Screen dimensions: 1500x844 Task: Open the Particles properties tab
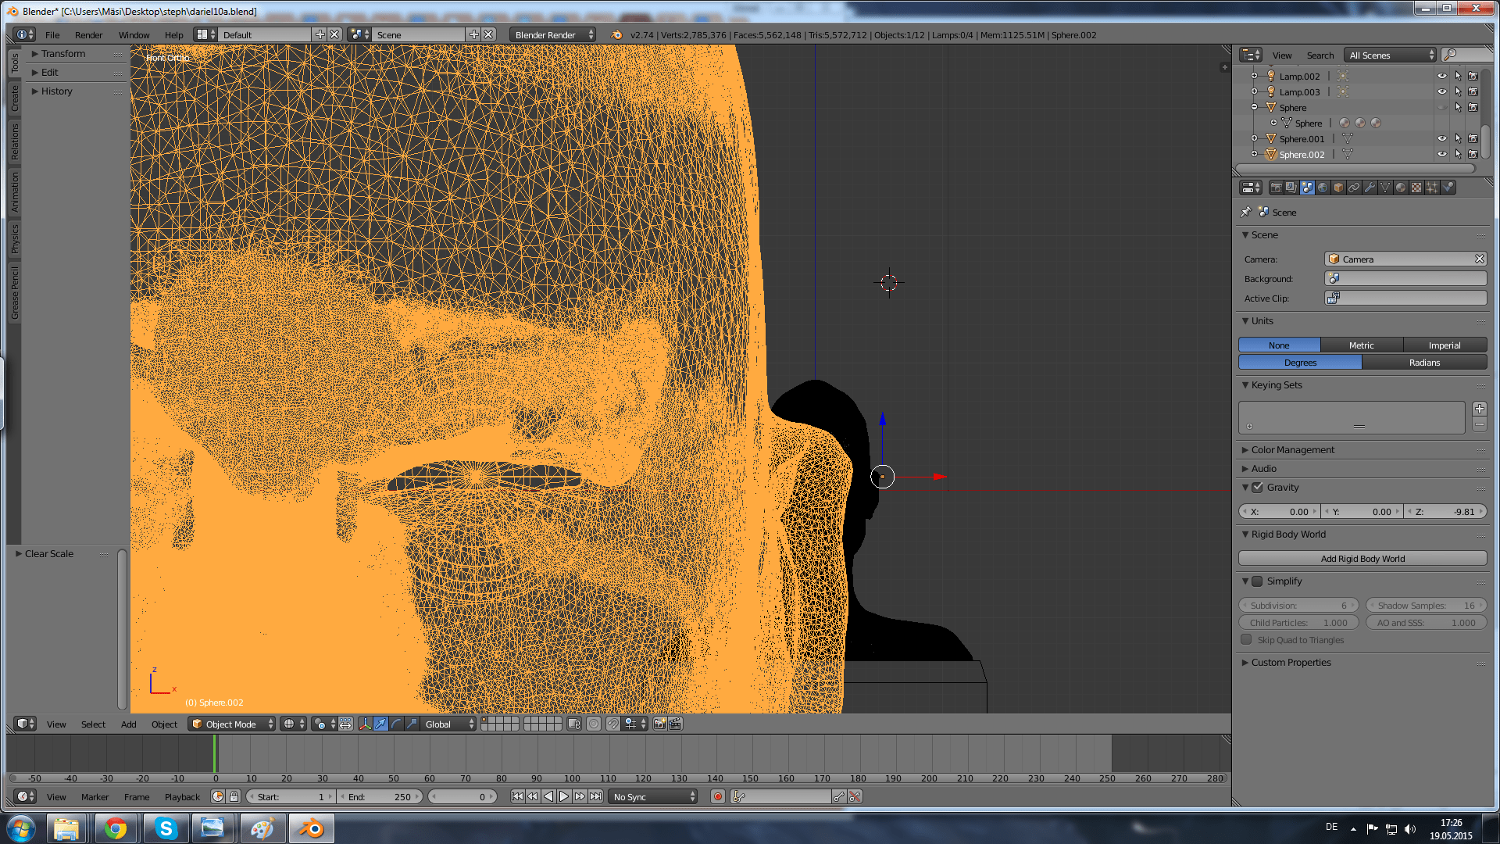1432,188
